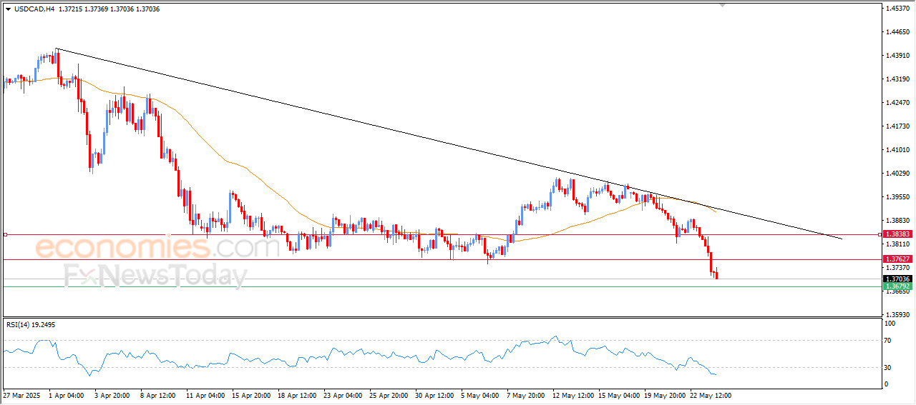Click the red 1.37627 price level label
The width and height of the screenshot is (916, 405).
coord(897,259)
